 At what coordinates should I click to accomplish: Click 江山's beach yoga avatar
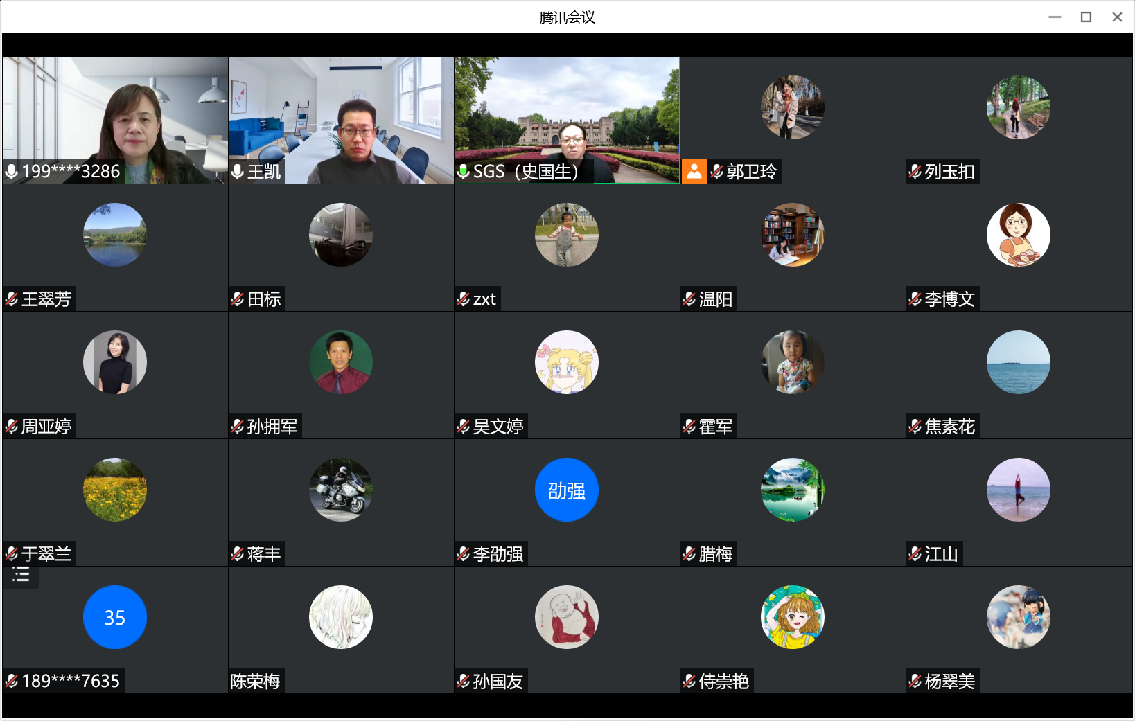pyautogui.click(x=1019, y=490)
